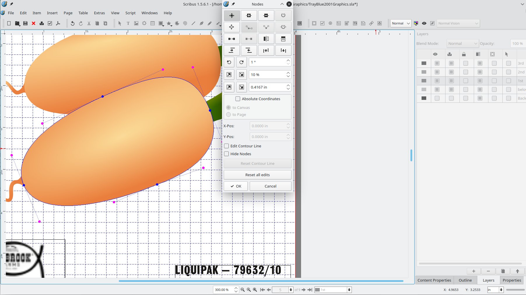
Task: Open the Shape tool dropdown arrow
Action: [164, 26]
